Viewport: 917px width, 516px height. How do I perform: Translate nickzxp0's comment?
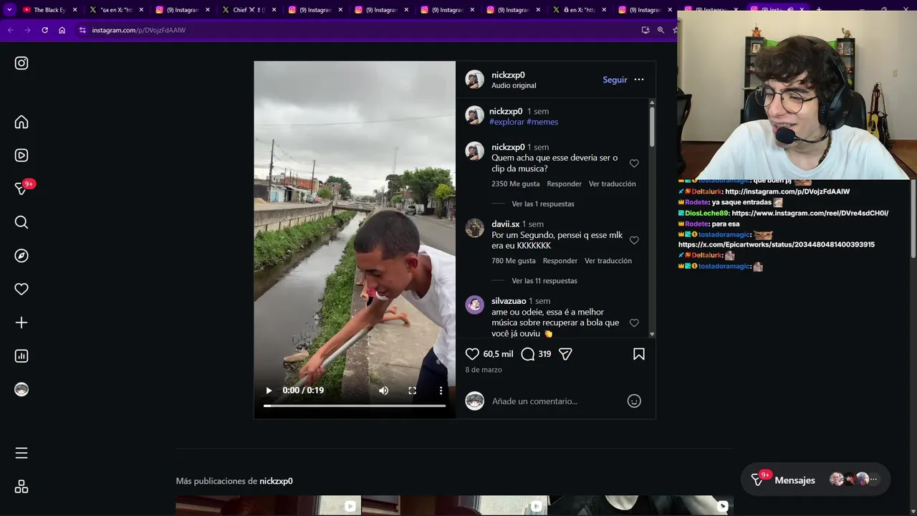click(612, 184)
